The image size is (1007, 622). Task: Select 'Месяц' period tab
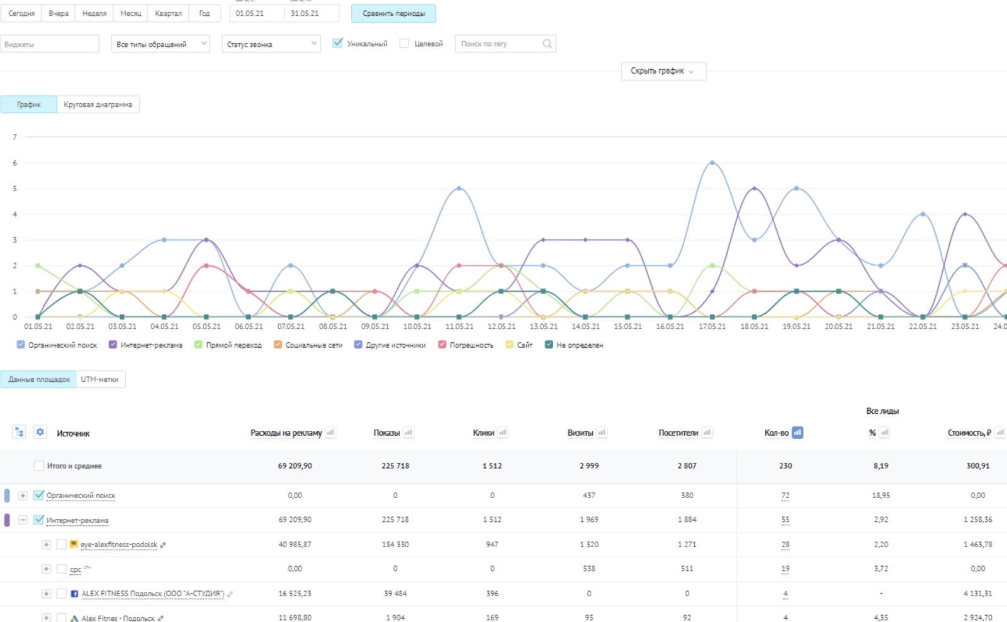pyautogui.click(x=131, y=13)
